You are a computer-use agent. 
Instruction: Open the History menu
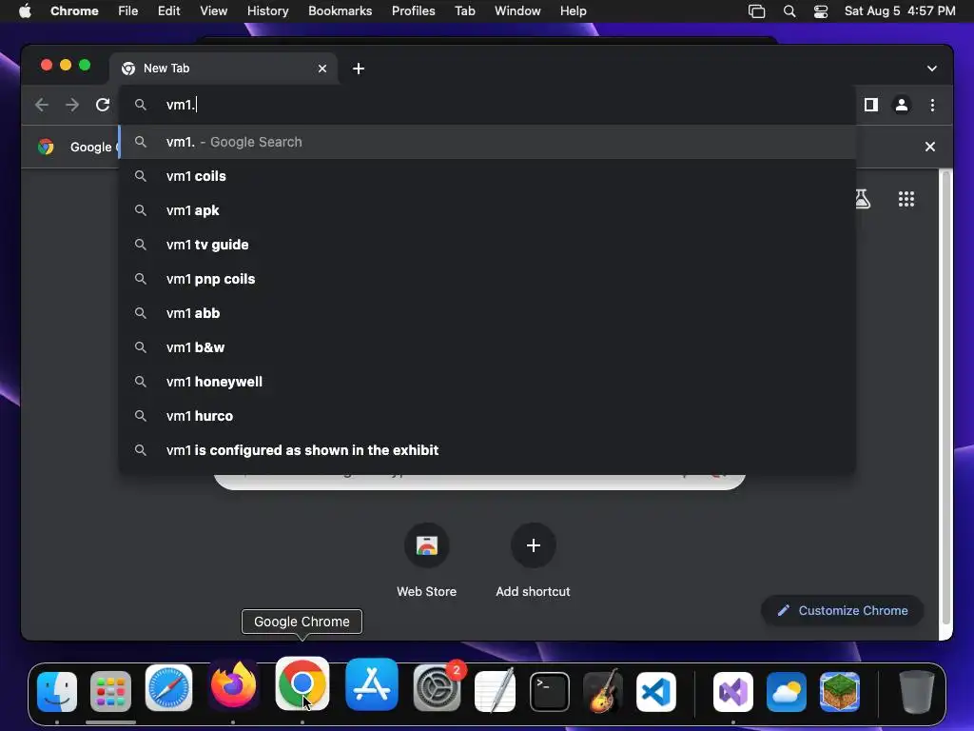point(267,11)
